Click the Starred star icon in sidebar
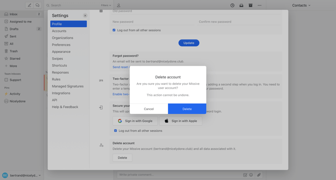 [x=6, y=59]
